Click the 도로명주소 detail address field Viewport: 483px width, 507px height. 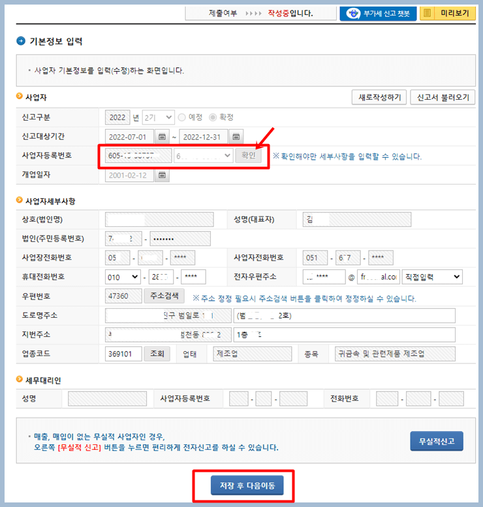pos(344,316)
